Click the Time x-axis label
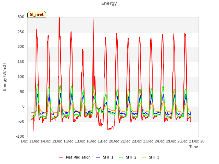Image resolution: width=219 pixels, height=164 pixels. click(194, 147)
